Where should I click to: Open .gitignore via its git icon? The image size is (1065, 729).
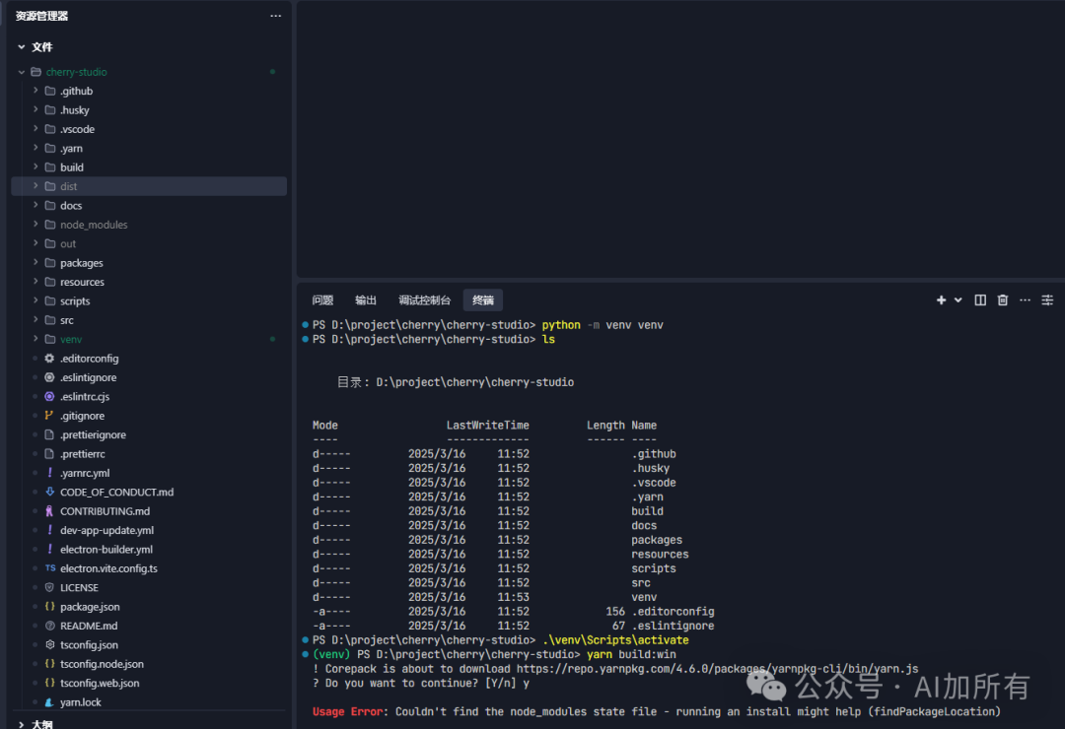(49, 416)
